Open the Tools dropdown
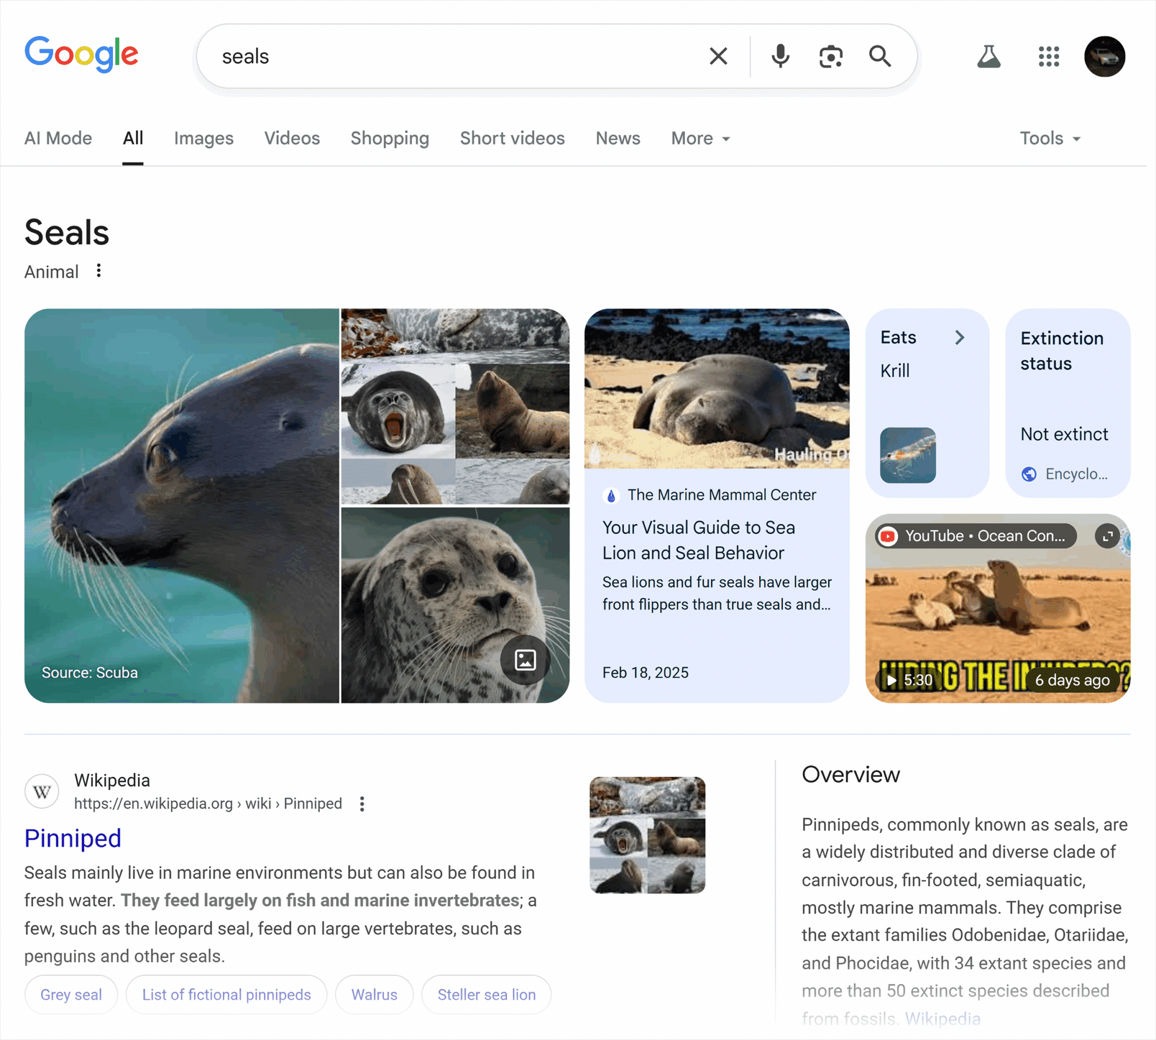 [x=1050, y=138]
